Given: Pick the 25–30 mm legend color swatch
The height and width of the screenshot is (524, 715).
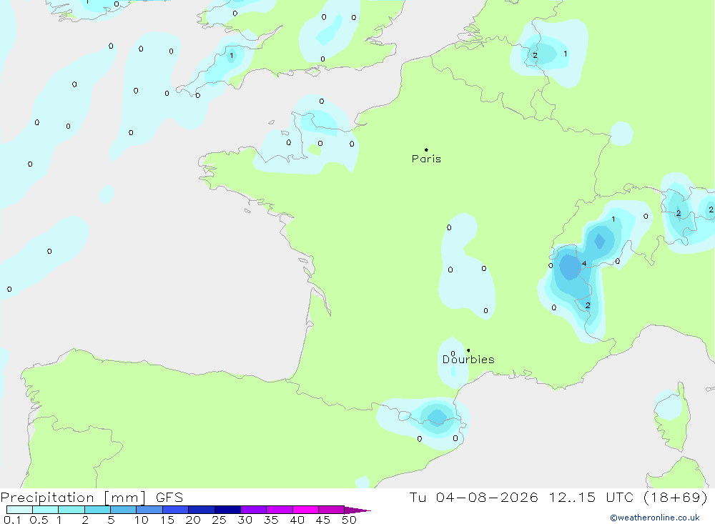Looking at the screenshot, I should [227, 510].
